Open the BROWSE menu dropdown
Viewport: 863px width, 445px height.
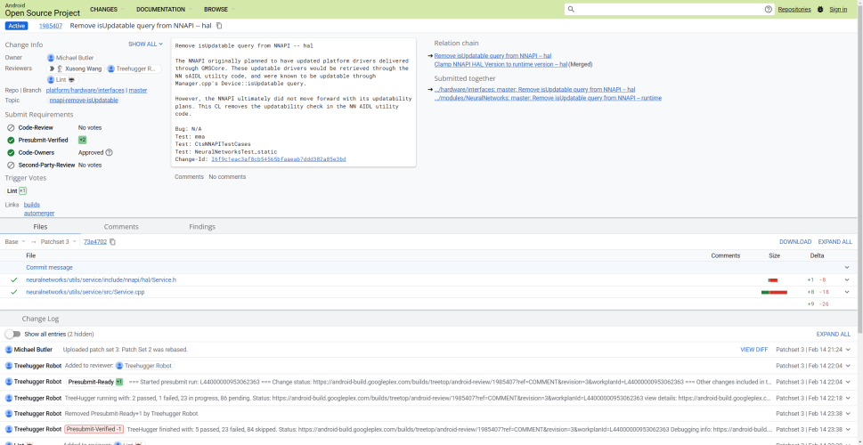tap(219, 10)
